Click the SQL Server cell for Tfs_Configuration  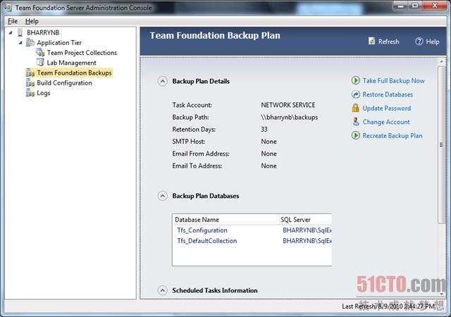coord(307,230)
